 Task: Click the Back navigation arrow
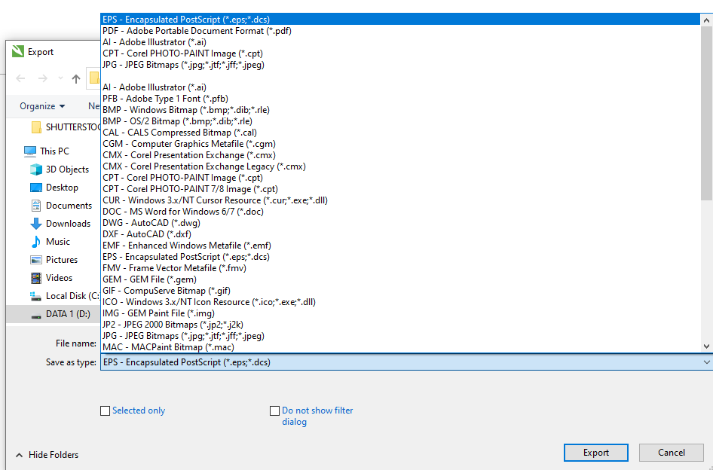point(20,78)
